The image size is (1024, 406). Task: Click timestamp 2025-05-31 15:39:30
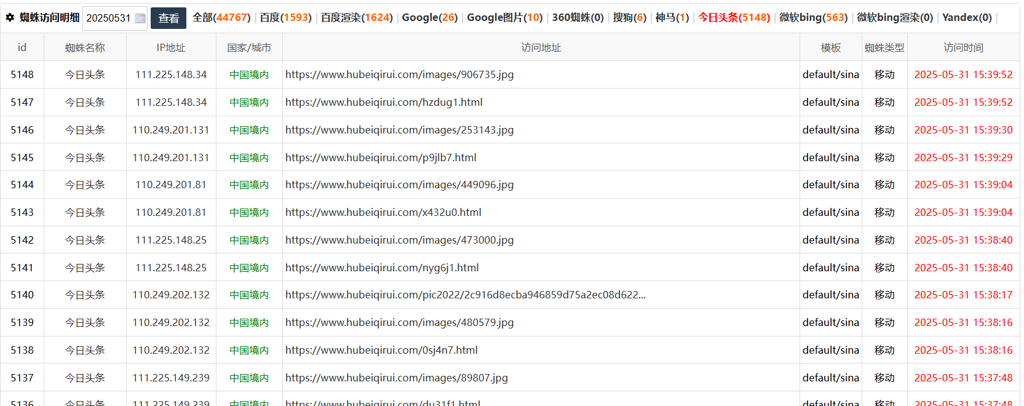[963, 130]
